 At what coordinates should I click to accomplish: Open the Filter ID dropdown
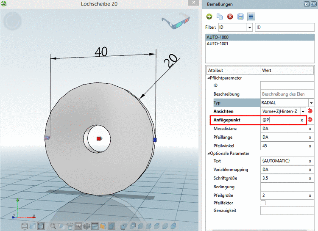click(x=249, y=27)
